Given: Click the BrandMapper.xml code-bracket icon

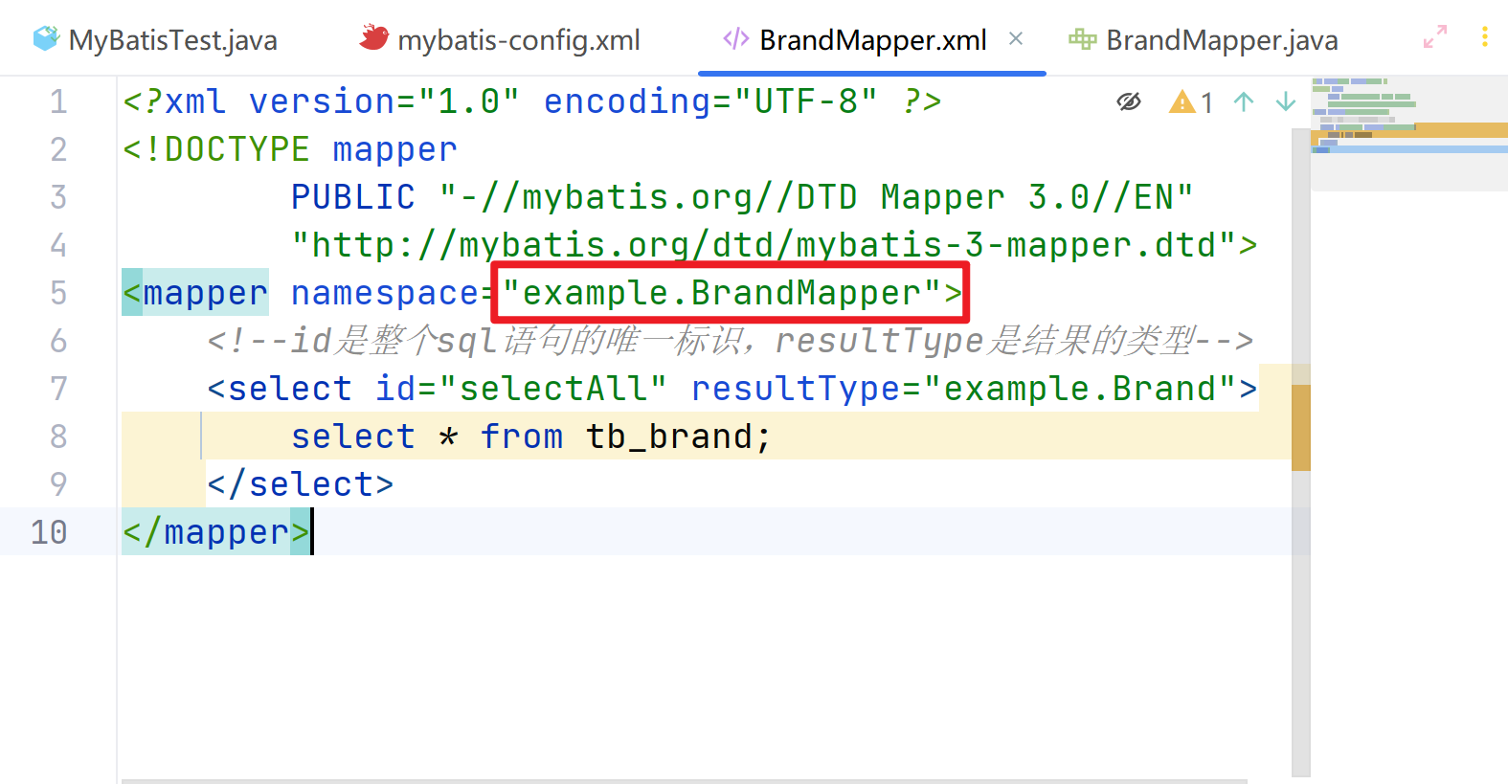Looking at the screenshot, I should [735, 38].
